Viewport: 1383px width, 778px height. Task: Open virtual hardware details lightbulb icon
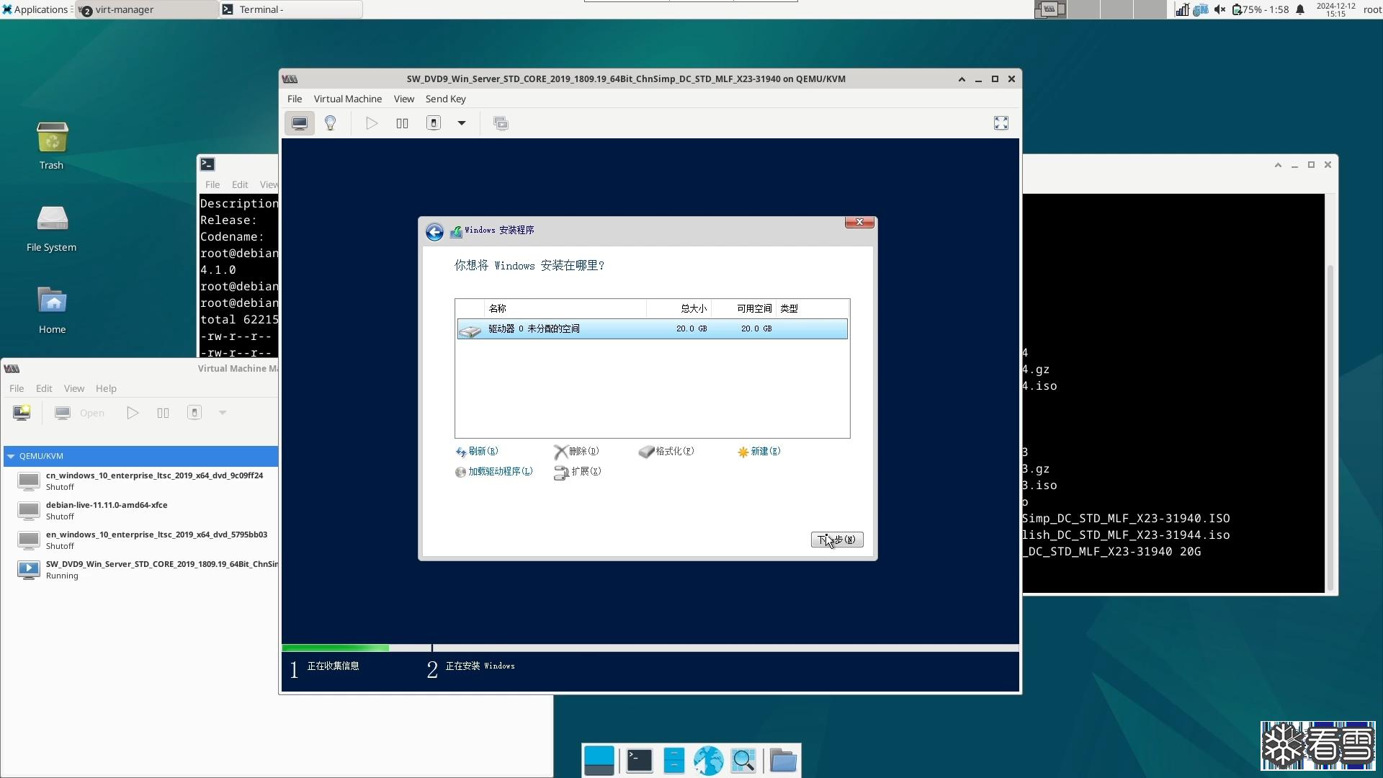[x=331, y=123]
